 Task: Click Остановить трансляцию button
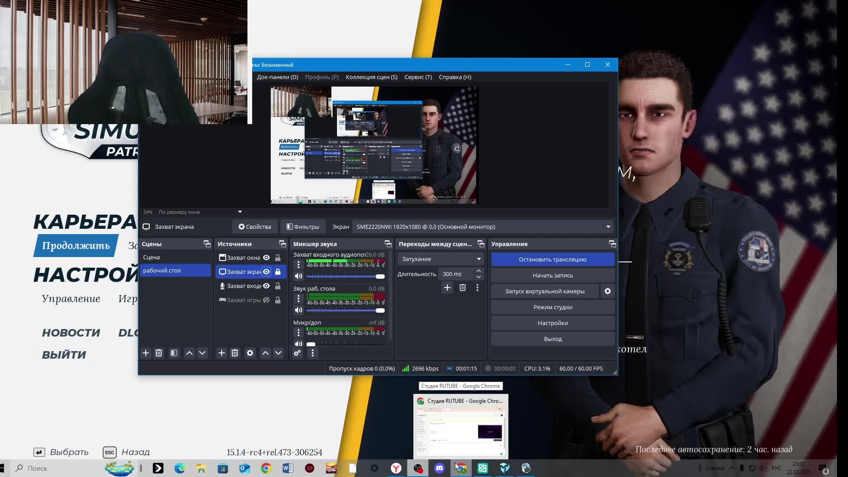pos(553,259)
